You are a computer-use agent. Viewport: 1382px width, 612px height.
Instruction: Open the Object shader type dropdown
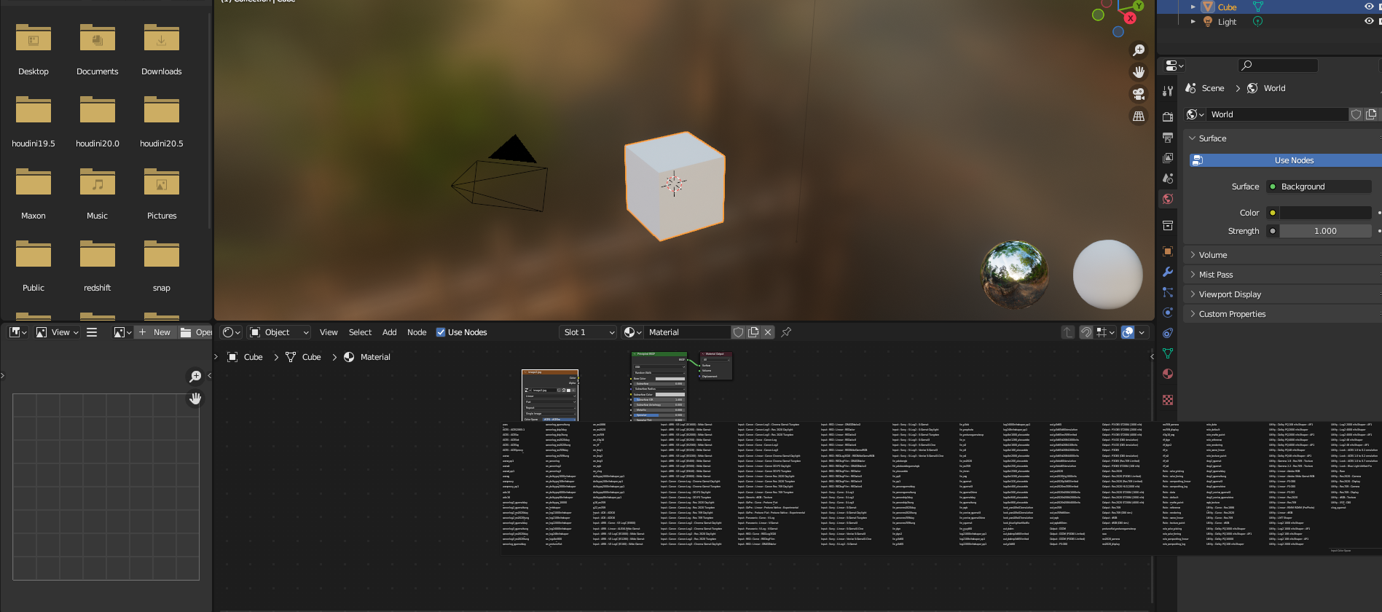(280, 332)
